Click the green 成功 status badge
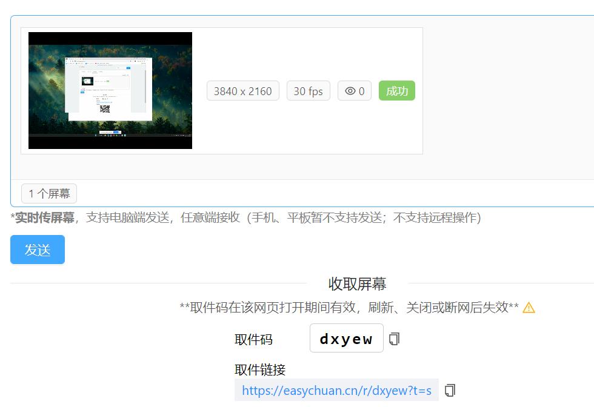Screen dimensions: 594x407 pyautogui.click(x=397, y=90)
